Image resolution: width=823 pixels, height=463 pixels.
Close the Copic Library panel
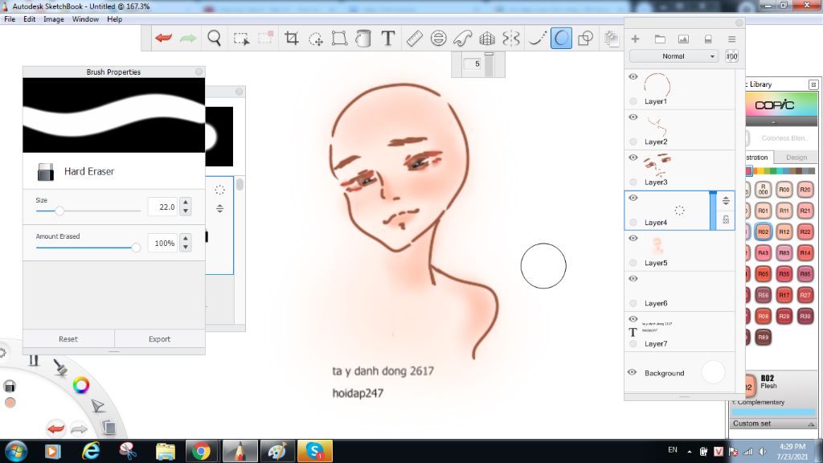click(x=813, y=84)
